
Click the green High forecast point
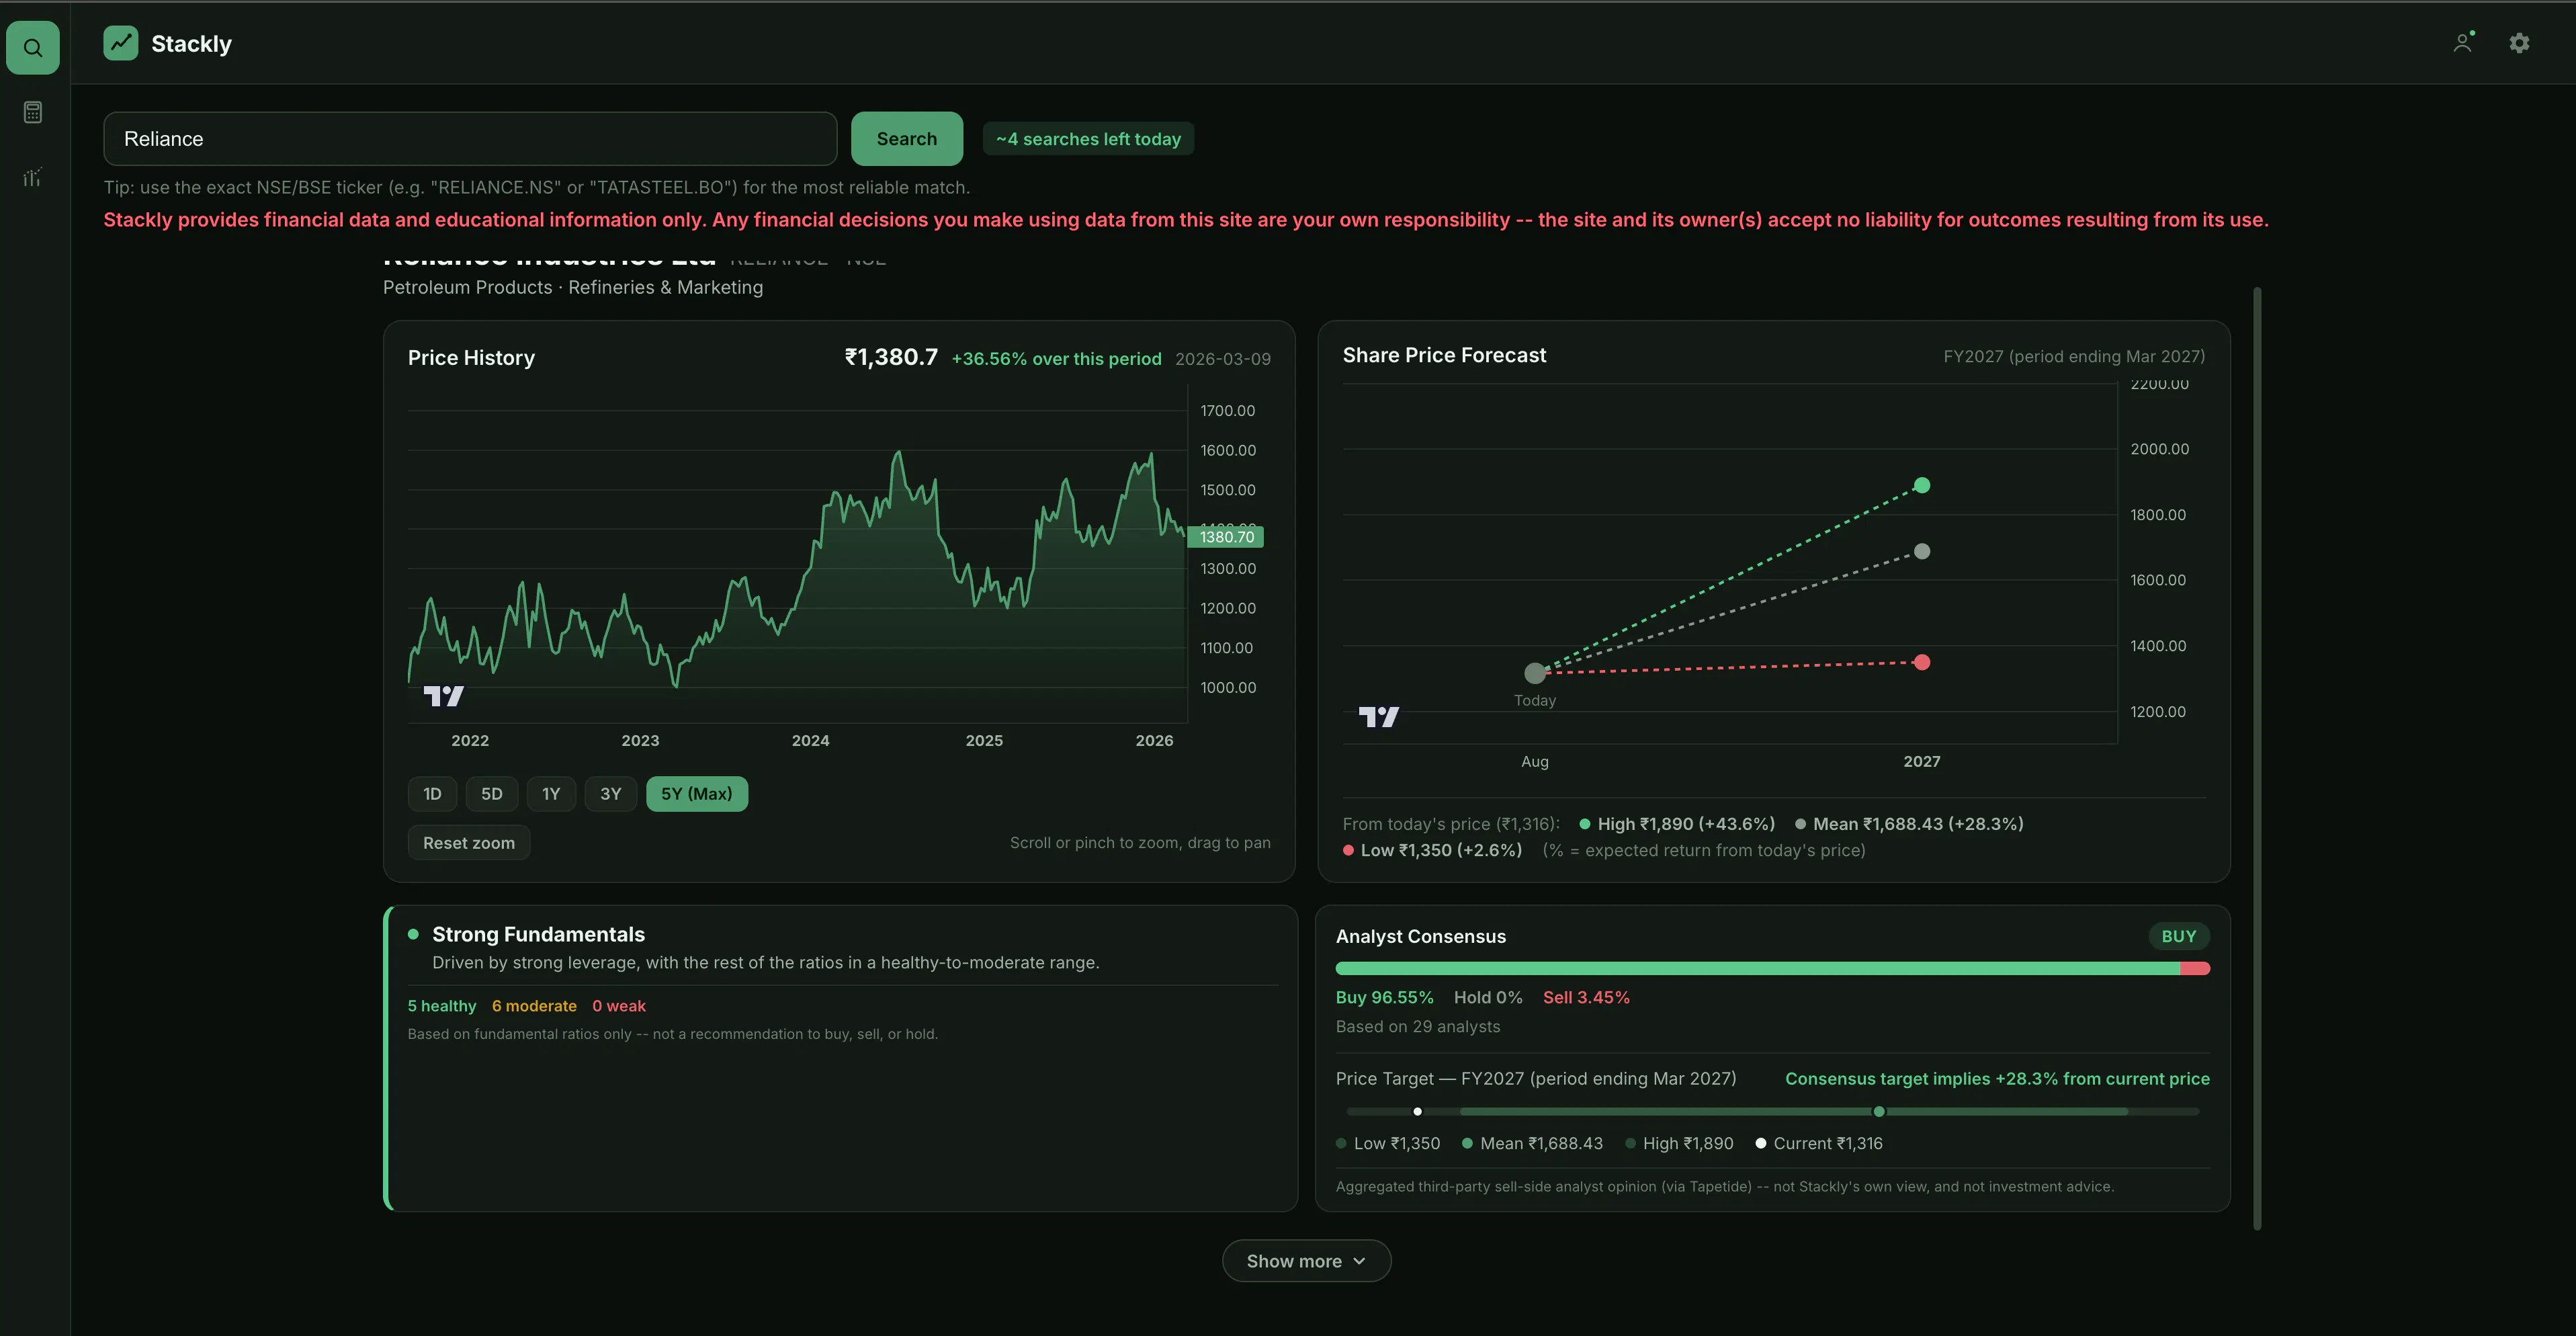(x=1922, y=485)
